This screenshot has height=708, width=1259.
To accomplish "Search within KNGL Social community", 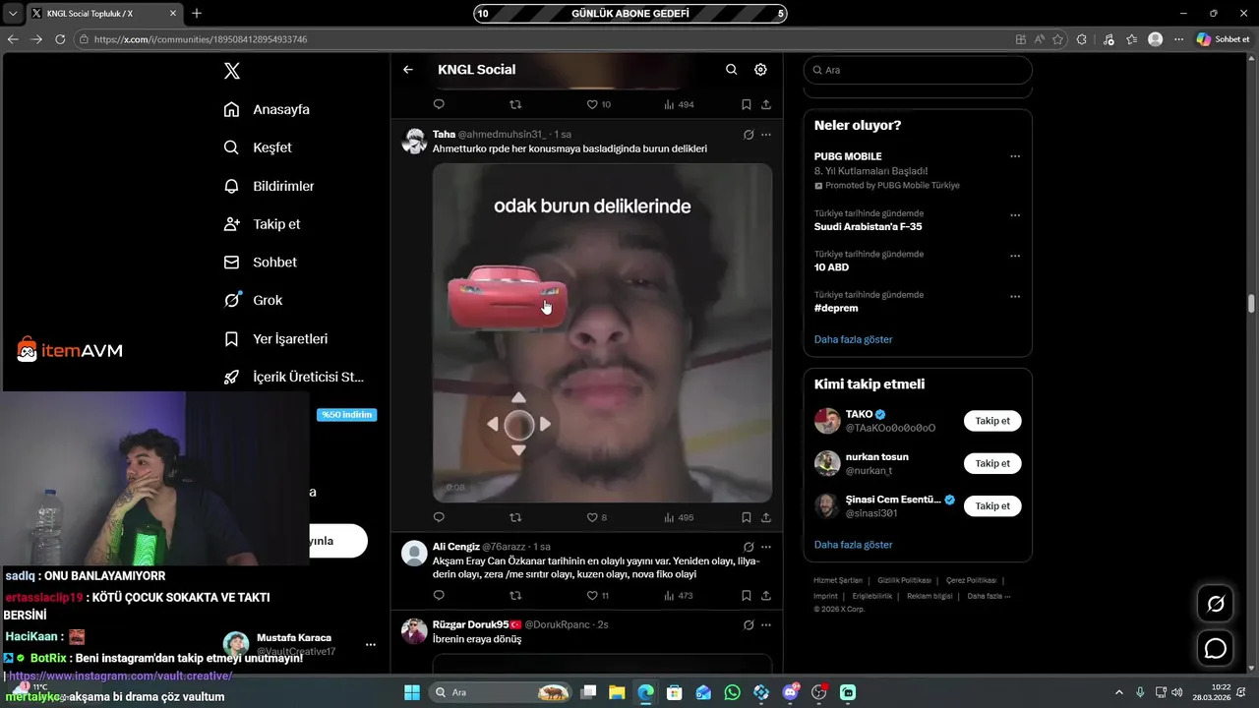I will click(x=731, y=70).
